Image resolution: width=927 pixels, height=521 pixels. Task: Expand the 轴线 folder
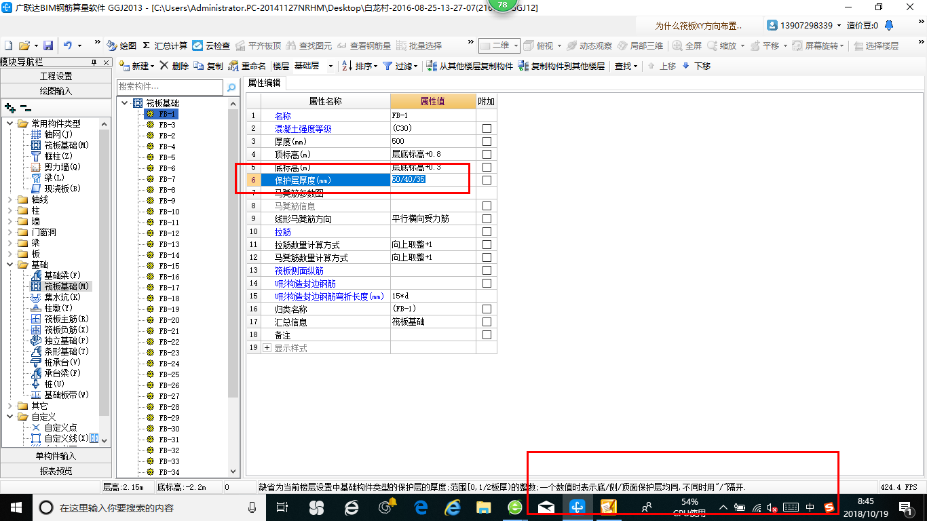[x=10, y=199]
